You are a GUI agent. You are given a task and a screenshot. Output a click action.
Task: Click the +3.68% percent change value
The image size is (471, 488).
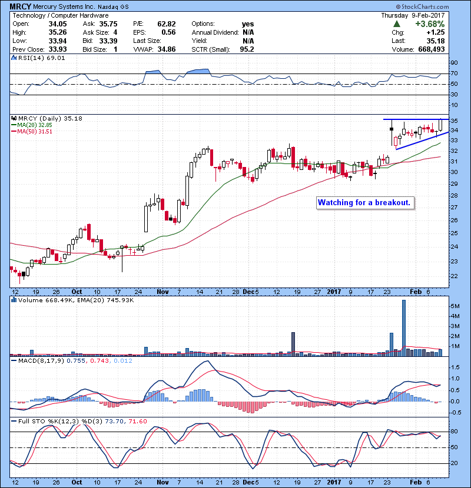(x=430, y=24)
